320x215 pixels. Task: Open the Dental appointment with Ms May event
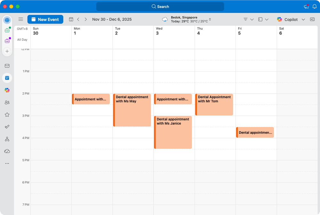132,110
